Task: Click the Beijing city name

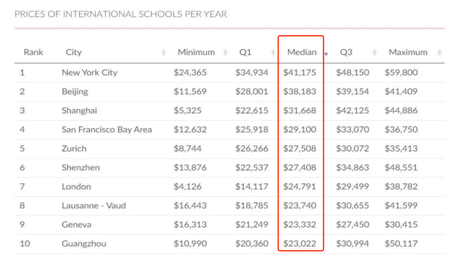Action: pos(75,92)
